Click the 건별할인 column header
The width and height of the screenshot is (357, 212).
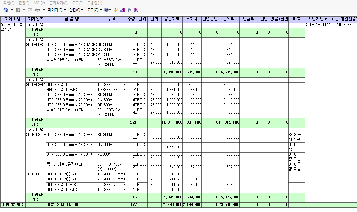(210, 19)
